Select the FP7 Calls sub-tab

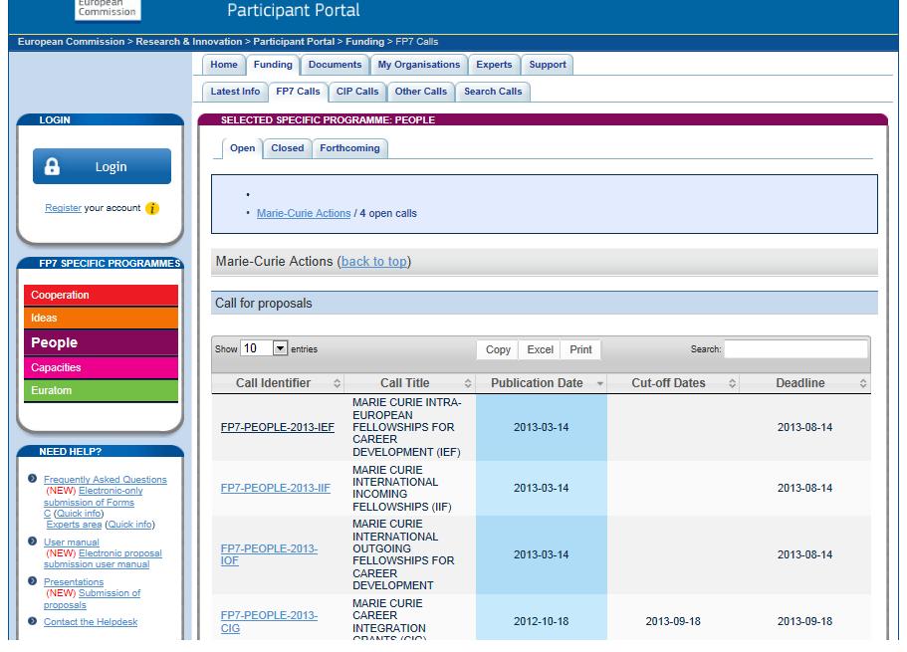[x=298, y=92]
